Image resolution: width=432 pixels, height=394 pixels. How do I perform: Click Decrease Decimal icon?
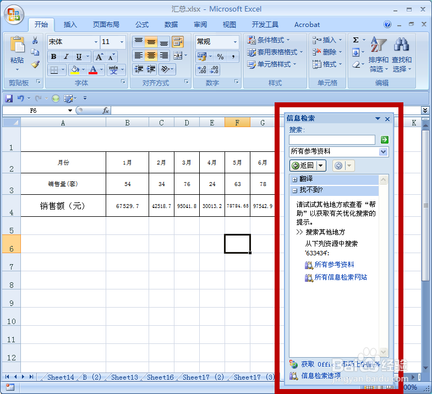[x=214, y=70]
